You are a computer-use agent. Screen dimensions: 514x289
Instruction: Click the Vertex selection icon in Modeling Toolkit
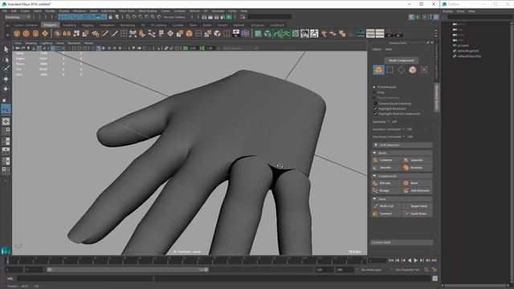coord(390,70)
